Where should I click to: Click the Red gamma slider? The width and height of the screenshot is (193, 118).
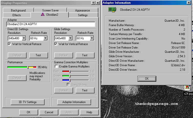click(x=75, y=71)
